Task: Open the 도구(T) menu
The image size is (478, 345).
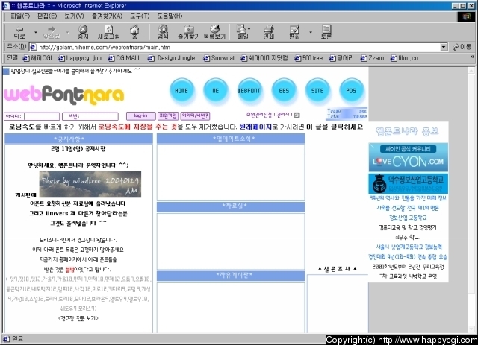Action: point(140,16)
